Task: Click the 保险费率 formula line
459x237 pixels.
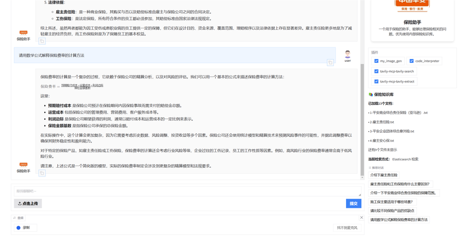Action: pyautogui.click(x=72, y=86)
